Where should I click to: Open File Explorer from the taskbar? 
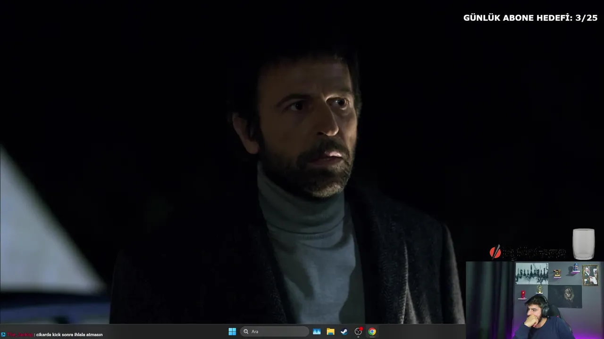[330, 331]
